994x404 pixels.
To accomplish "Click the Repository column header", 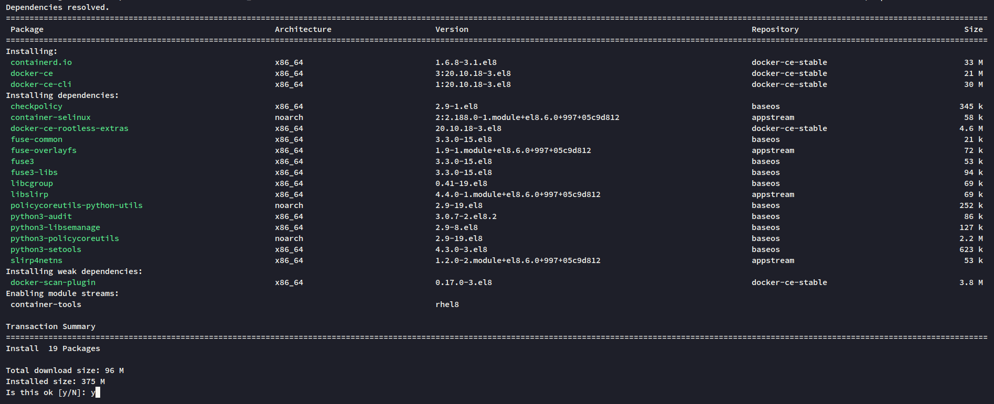I will 775,29.
